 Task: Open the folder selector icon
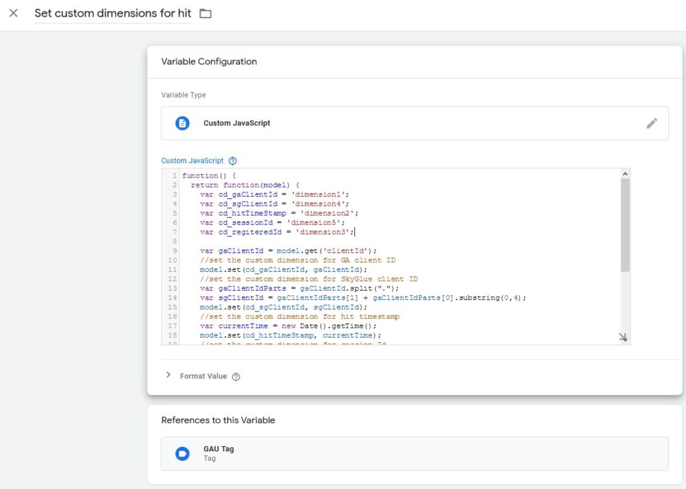click(x=206, y=14)
